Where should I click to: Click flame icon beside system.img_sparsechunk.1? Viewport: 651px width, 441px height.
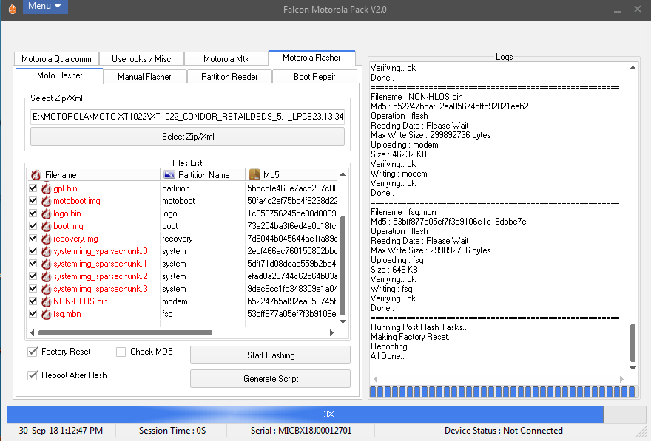point(46,264)
